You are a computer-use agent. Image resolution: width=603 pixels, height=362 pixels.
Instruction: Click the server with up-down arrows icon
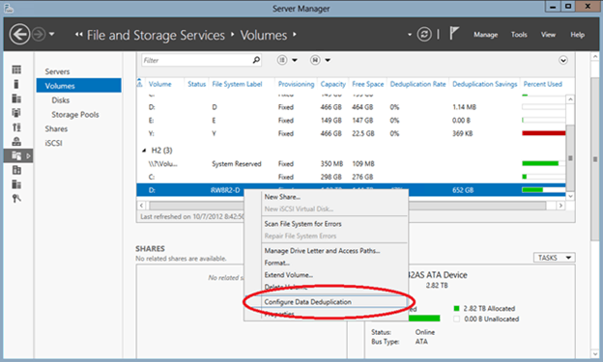(16, 127)
